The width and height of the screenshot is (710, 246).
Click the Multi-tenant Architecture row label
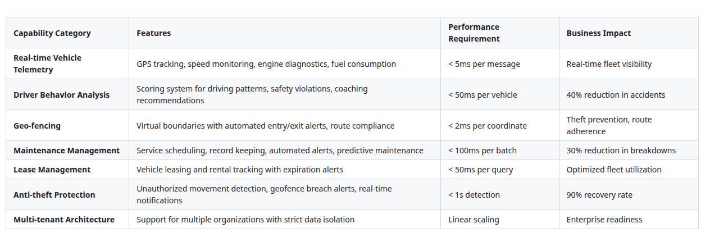[x=64, y=220]
